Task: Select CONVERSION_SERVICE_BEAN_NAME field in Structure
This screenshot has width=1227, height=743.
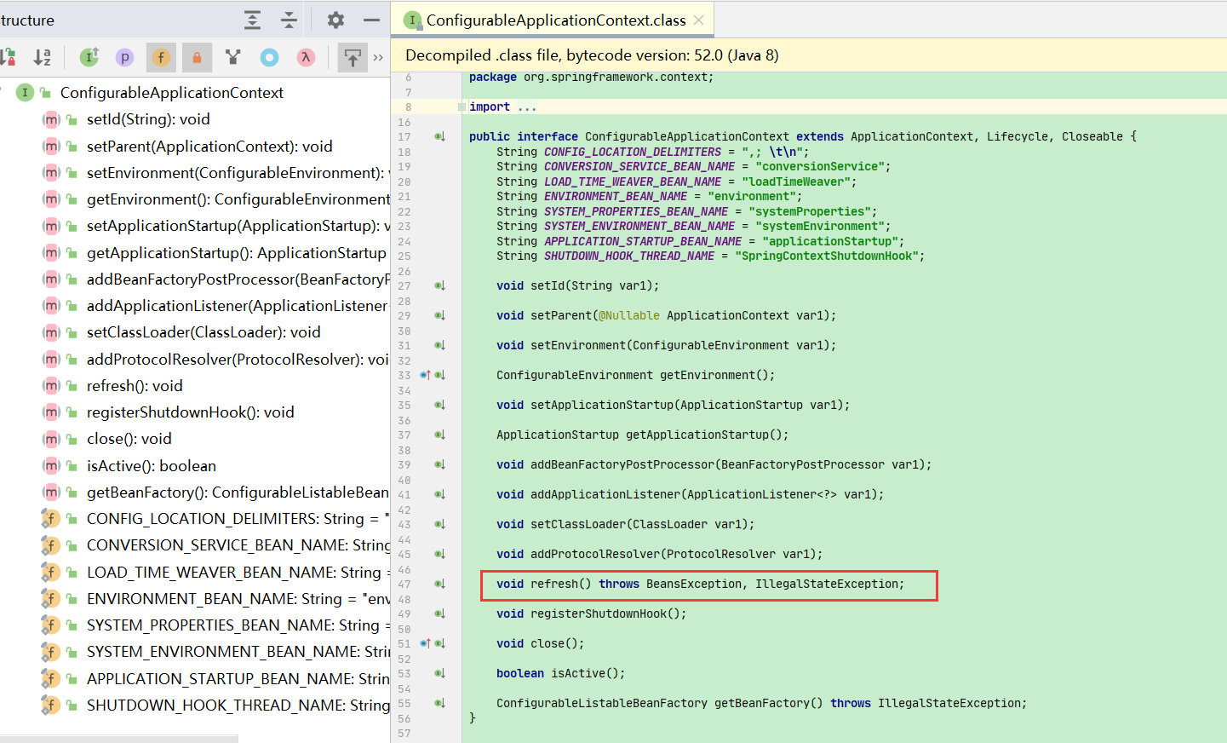Action: pos(238,545)
